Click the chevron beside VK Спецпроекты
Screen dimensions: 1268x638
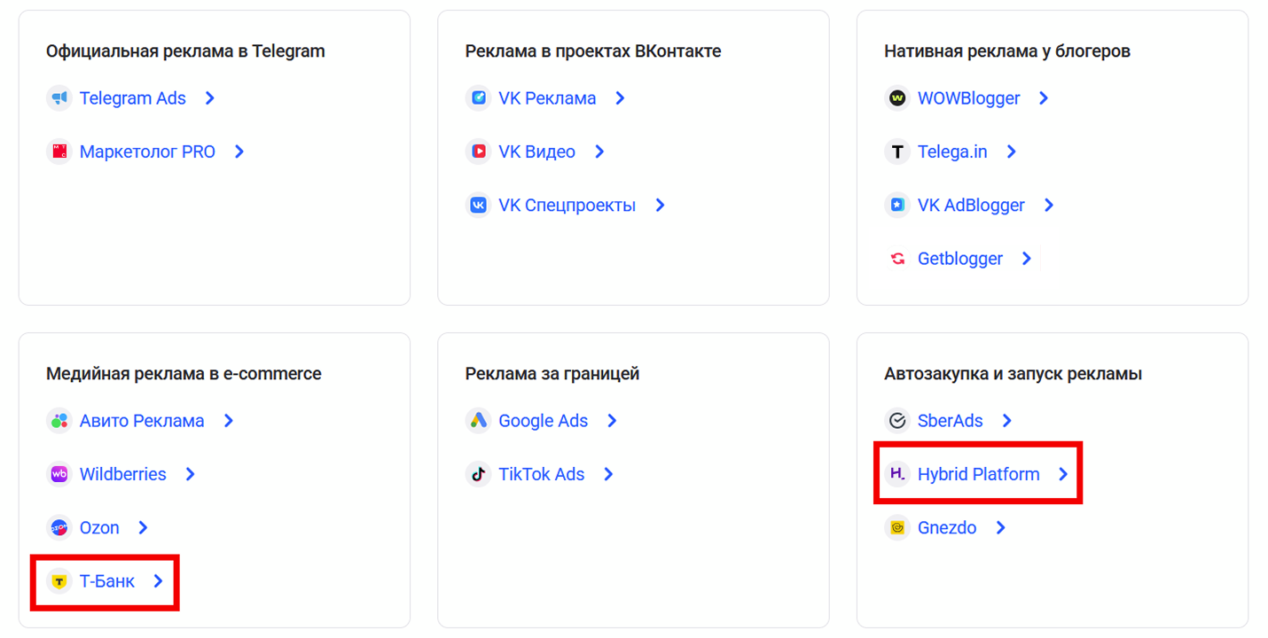coord(660,205)
